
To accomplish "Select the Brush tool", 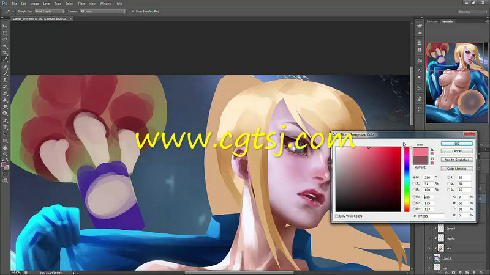I will point(5,73).
